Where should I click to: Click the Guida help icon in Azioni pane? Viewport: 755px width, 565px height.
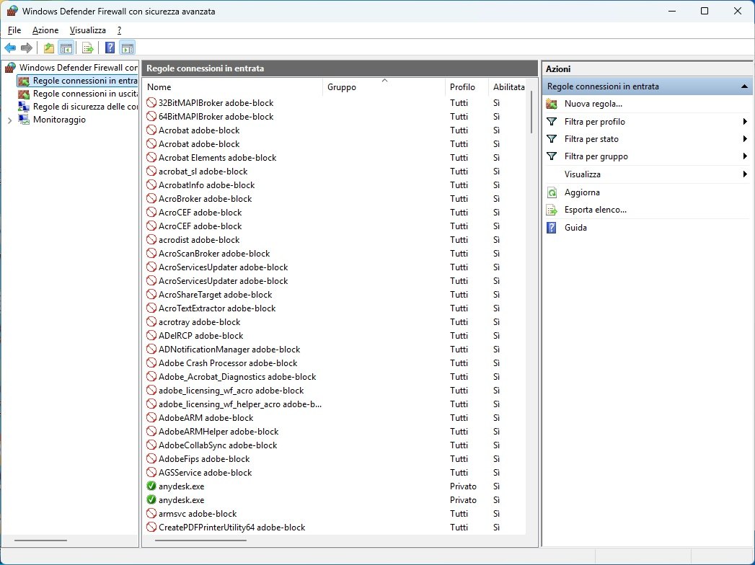click(x=552, y=228)
